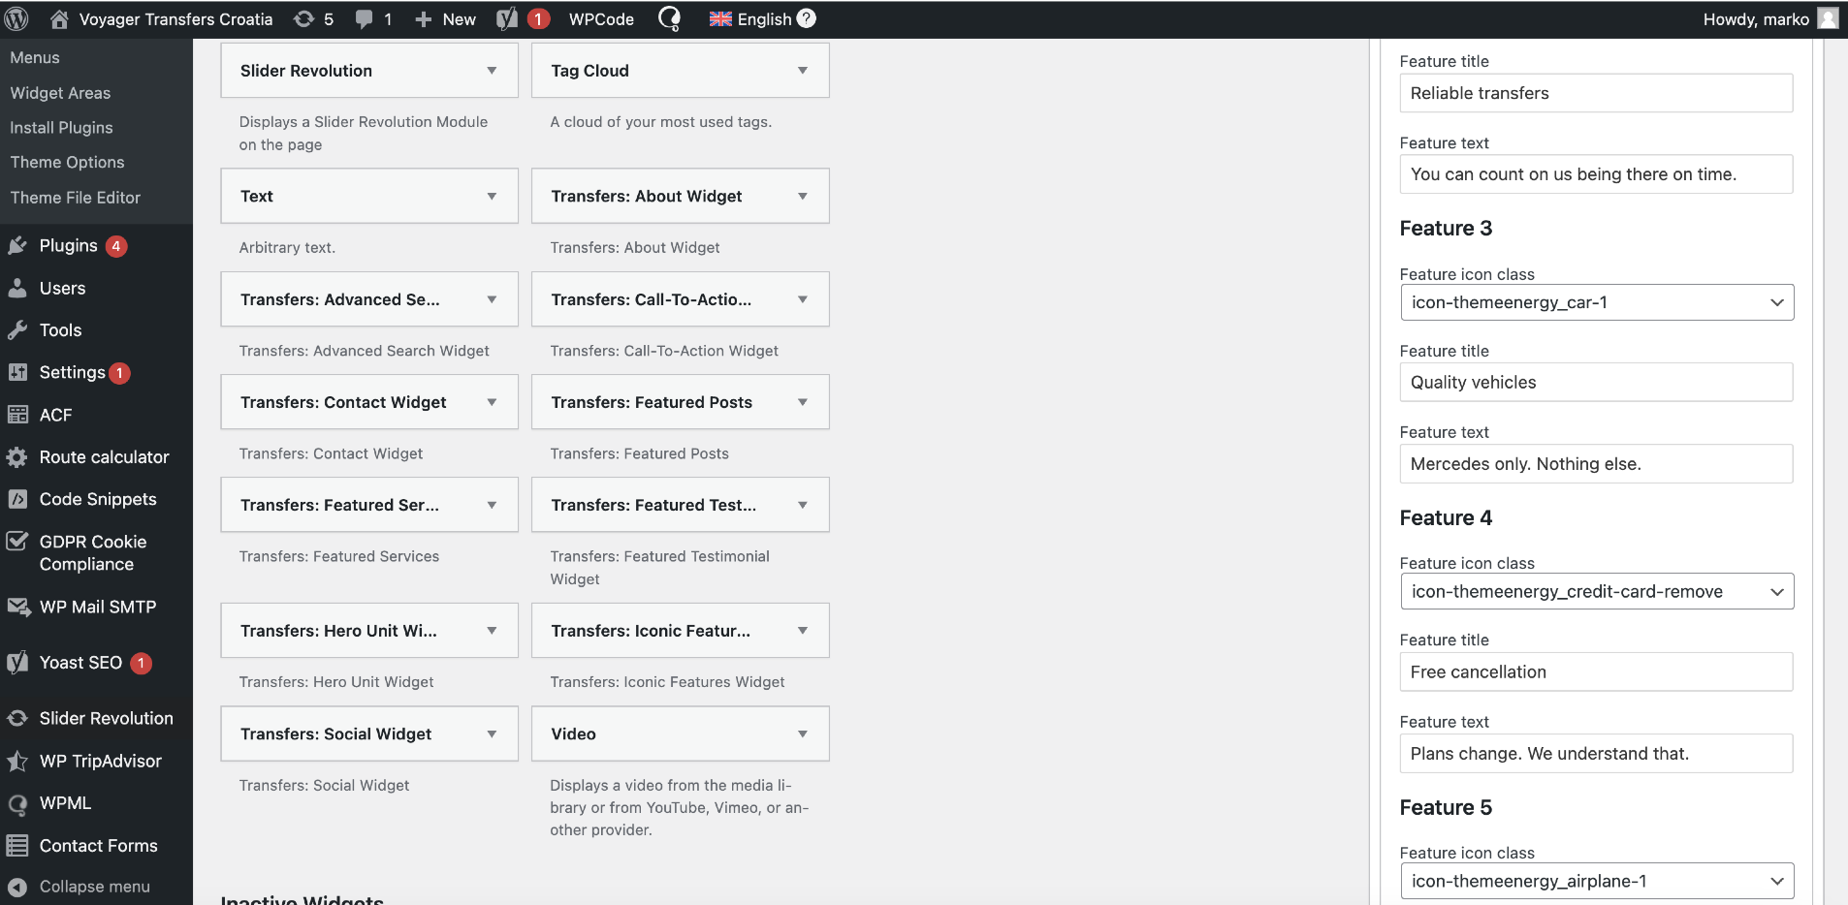
Task: Edit Free cancellation title field
Action: [x=1596, y=671]
